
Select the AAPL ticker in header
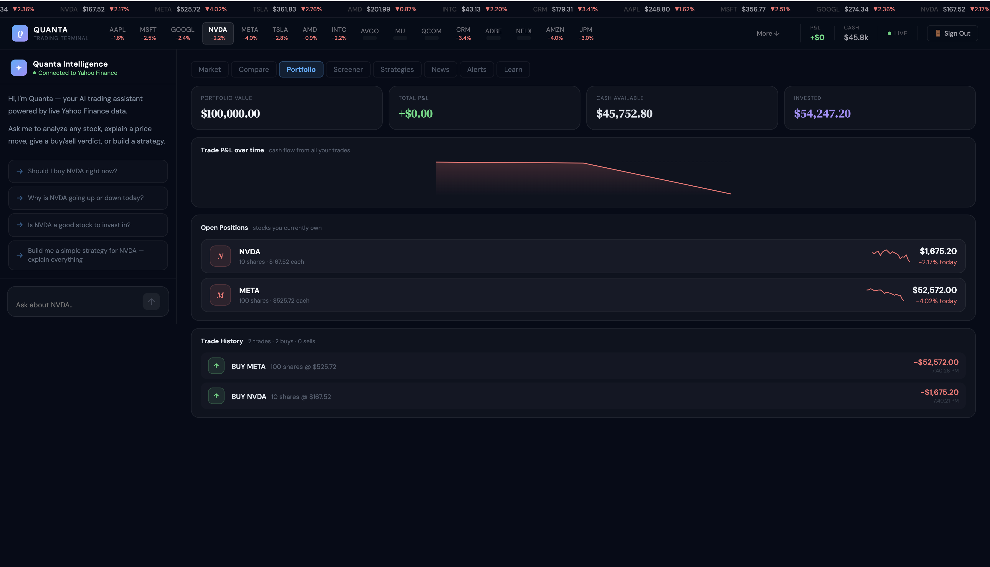tap(117, 33)
